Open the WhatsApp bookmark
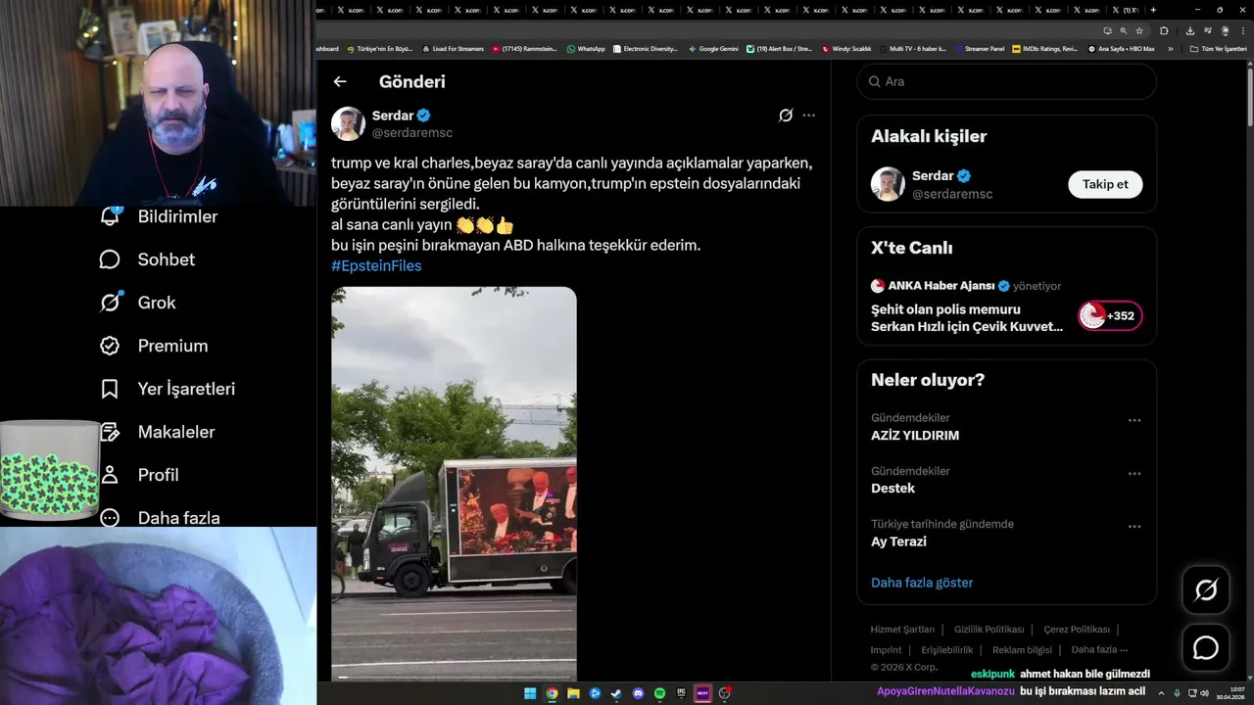This screenshot has height=705, width=1254. coord(585,48)
